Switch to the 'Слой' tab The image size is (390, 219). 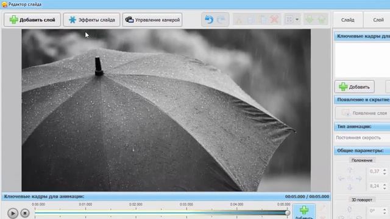[x=378, y=20]
